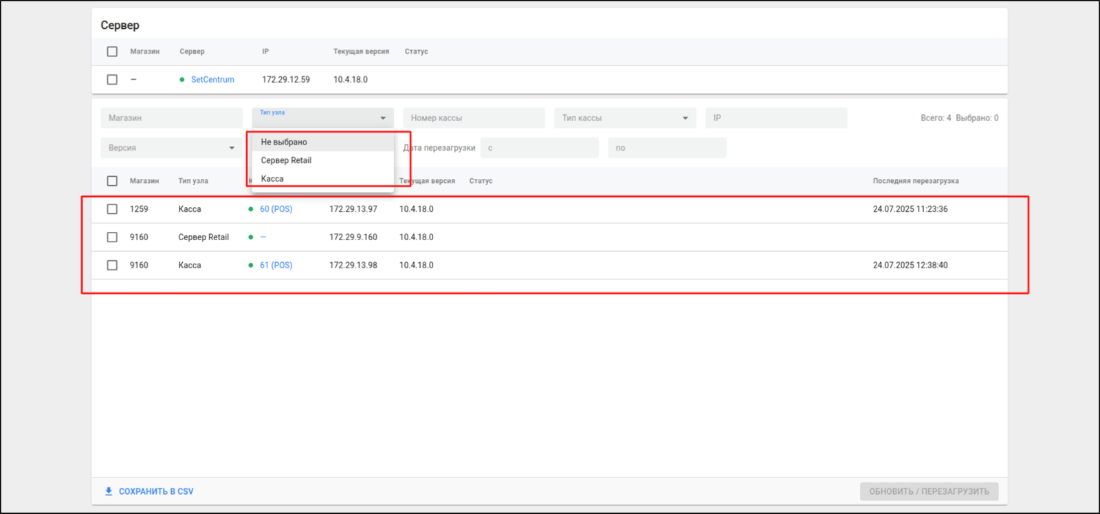The height and width of the screenshot is (514, 1100).
Task: Open the Версия dropdown filter
Action: coord(232,148)
